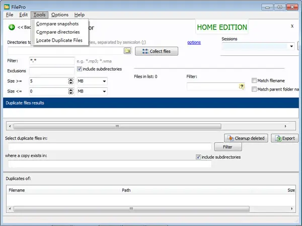Enable Match parent folder name checkbox

click(x=254, y=89)
